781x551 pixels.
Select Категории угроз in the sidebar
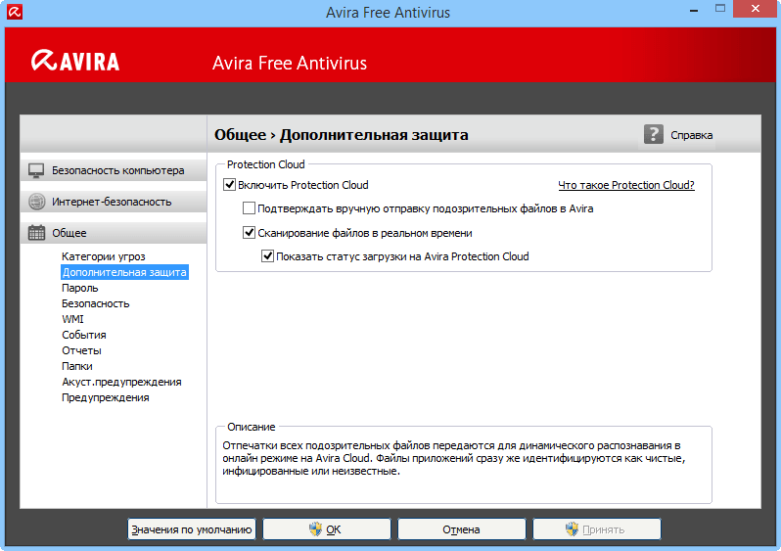tap(103, 256)
